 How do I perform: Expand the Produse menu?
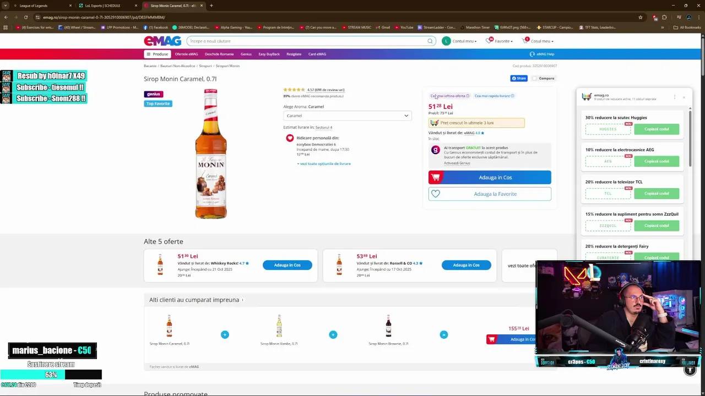point(157,54)
